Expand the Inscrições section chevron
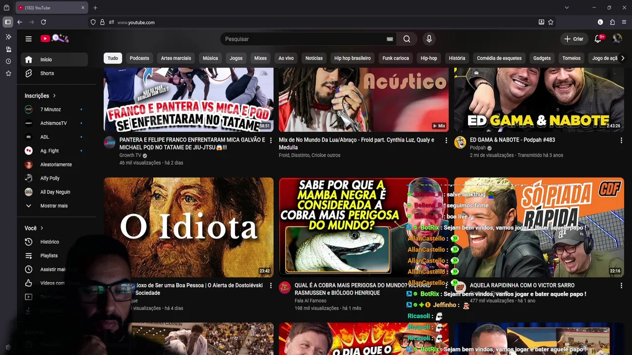 click(x=54, y=96)
